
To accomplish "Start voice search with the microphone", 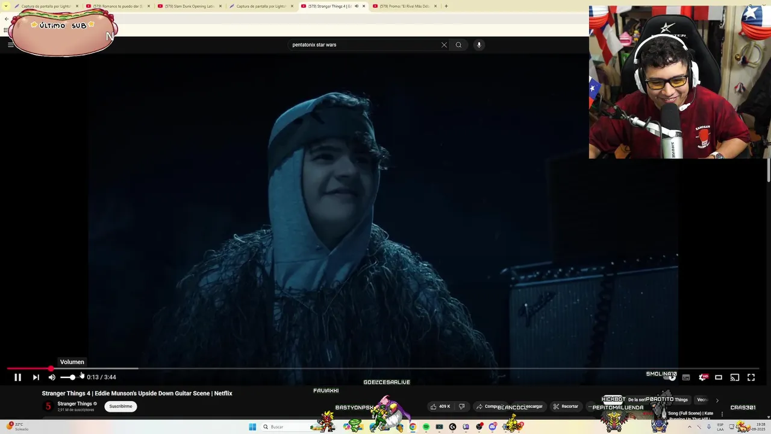I will [x=479, y=45].
